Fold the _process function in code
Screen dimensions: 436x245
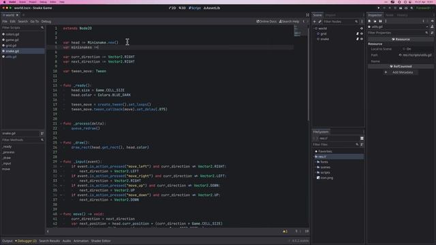pyautogui.click(x=61, y=124)
